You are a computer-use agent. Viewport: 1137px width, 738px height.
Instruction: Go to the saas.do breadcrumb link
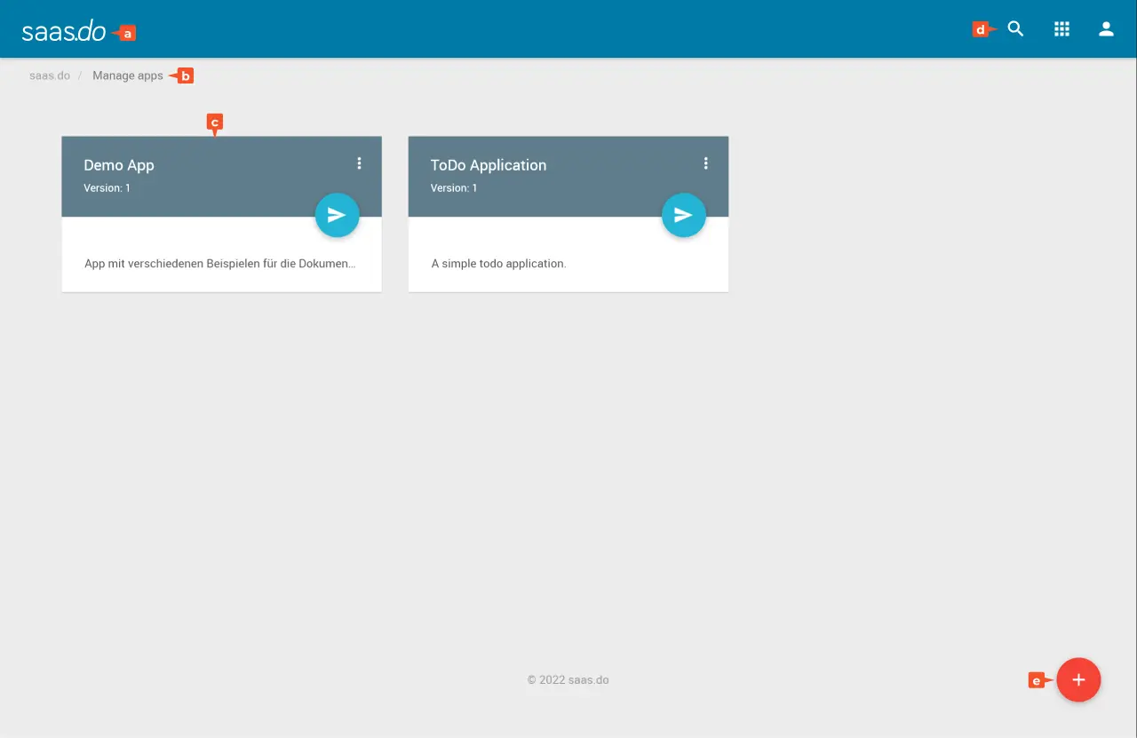tap(50, 76)
